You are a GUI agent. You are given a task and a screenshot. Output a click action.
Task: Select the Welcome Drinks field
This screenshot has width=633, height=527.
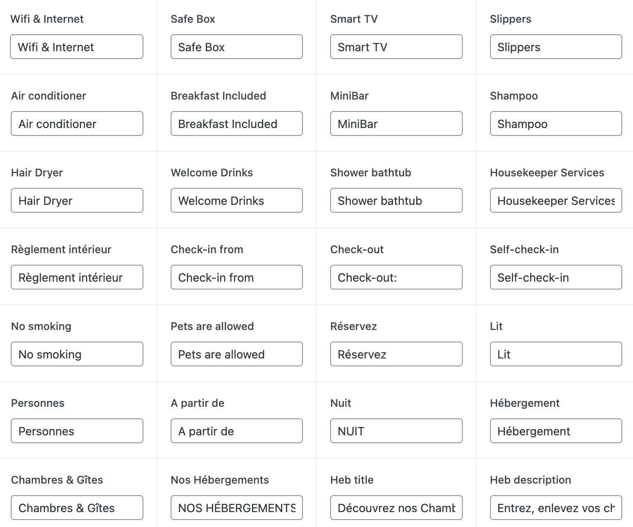click(236, 201)
